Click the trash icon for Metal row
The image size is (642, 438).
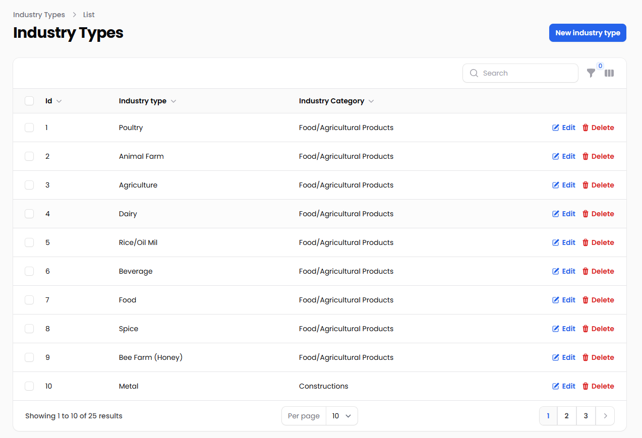[586, 386]
